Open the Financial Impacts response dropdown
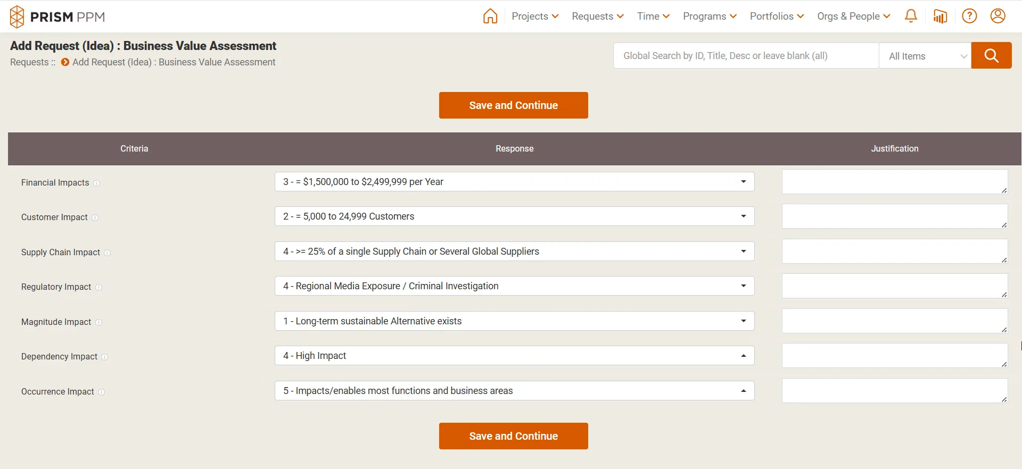 514,181
